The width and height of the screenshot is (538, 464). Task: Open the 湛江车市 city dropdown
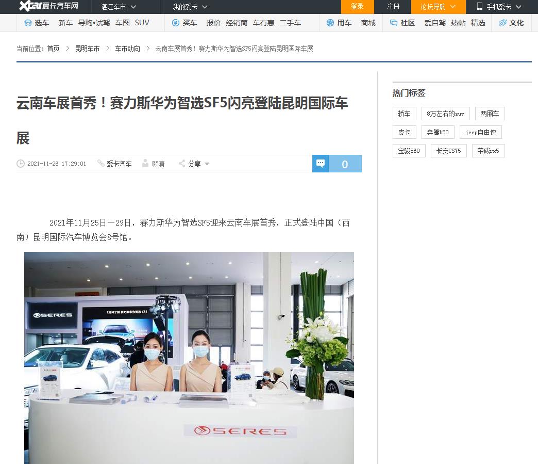point(119,7)
